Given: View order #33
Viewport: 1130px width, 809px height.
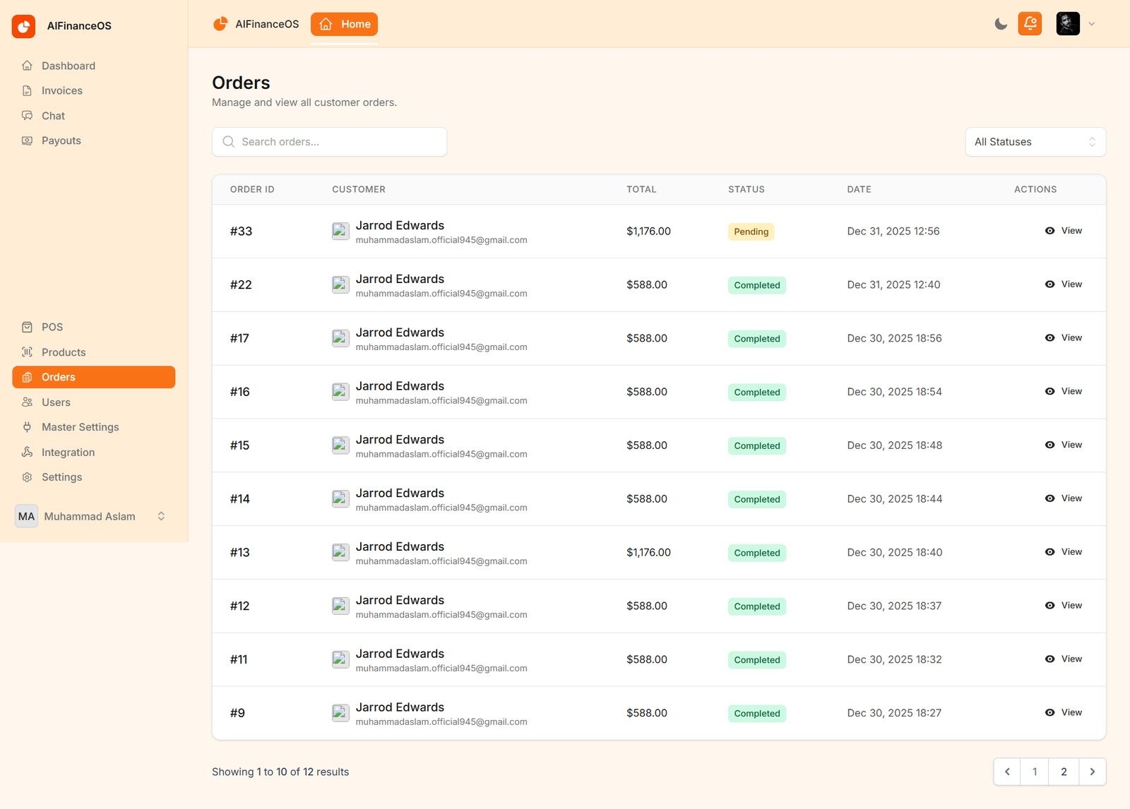Looking at the screenshot, I should tap(1064, 231).
